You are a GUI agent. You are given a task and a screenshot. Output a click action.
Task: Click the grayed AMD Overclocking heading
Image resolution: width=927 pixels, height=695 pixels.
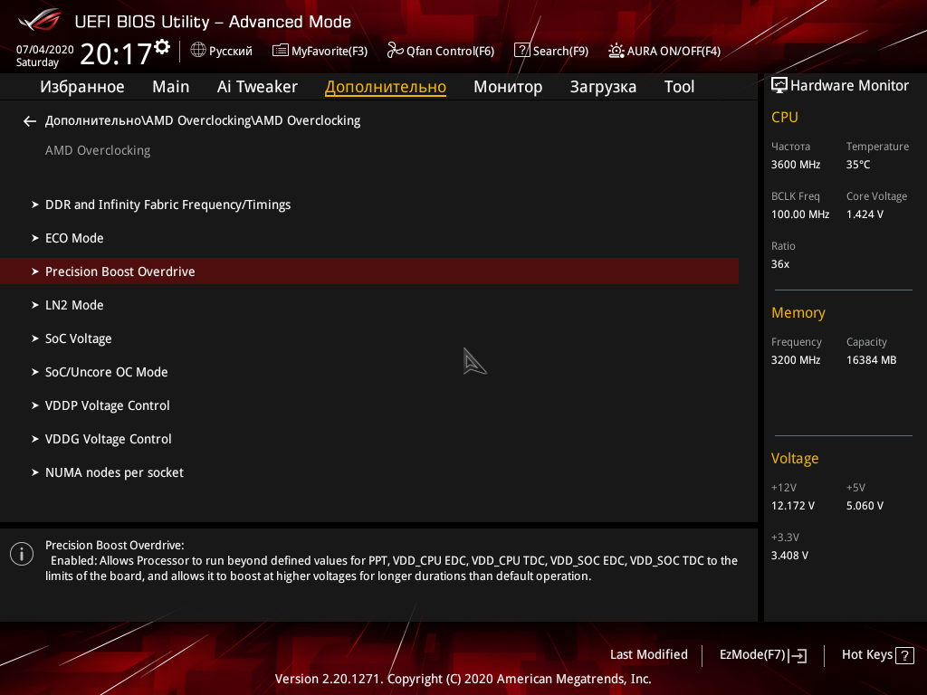[x=98, y=151]
